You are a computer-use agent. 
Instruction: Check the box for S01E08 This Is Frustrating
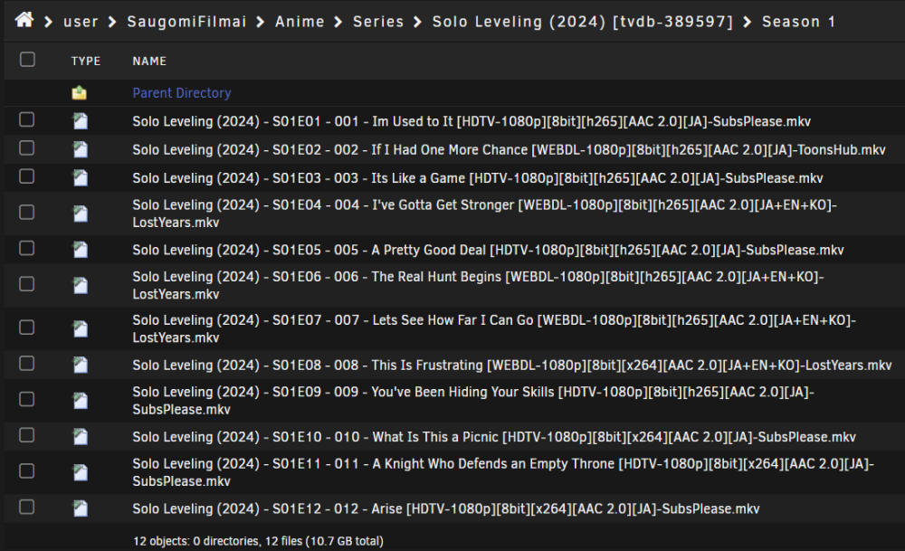(26, 364)
